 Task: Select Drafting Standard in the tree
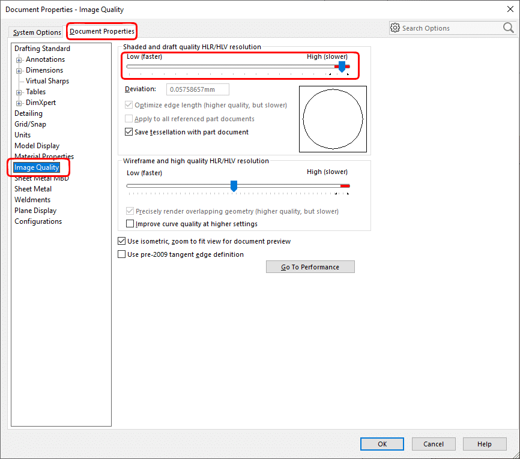(x=42, y=49)
